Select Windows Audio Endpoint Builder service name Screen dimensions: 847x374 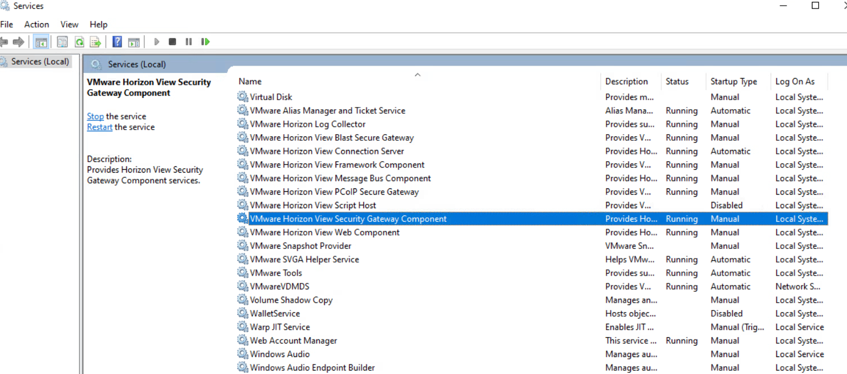click(x=312, y=368)
